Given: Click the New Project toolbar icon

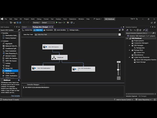Looking at the screenshot, I should pyautogui.click(x=11, y=23).
